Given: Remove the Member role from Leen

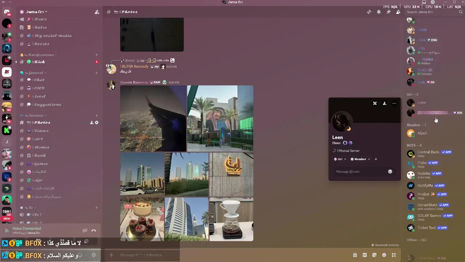Looking at the screenshot, I should point(369,159).
